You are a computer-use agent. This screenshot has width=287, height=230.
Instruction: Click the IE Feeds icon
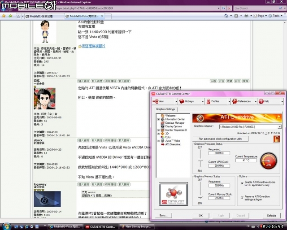[x=236, y=16]
